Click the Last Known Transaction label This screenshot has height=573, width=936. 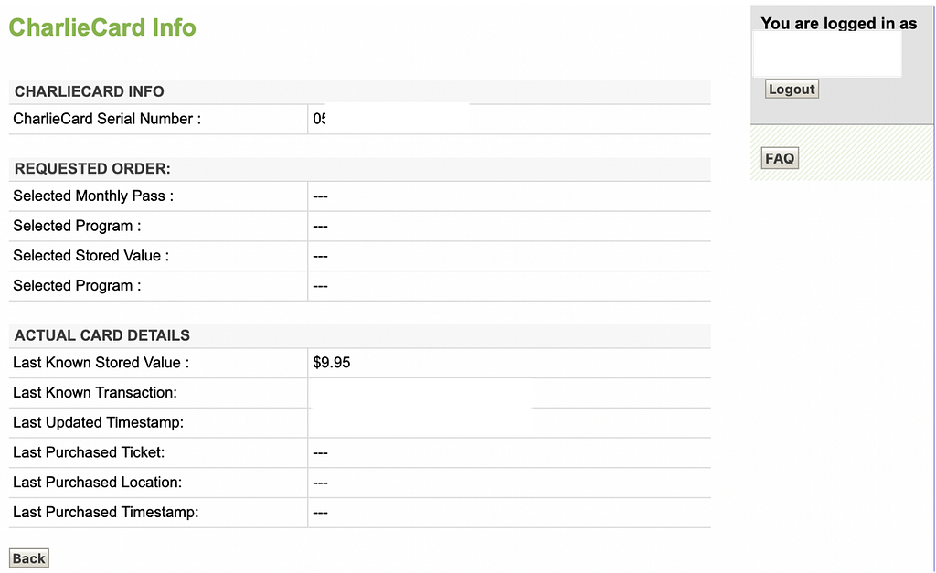(x=95, y=393)
